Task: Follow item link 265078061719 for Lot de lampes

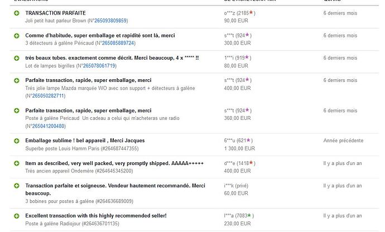Action: click(99, 66)
